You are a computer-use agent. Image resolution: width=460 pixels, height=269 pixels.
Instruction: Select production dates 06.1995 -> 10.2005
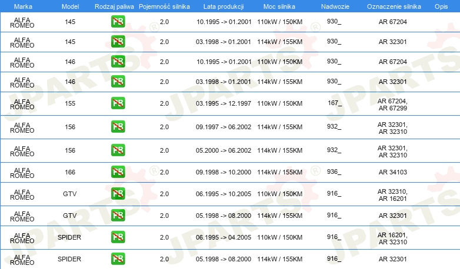tap(224, 194)
